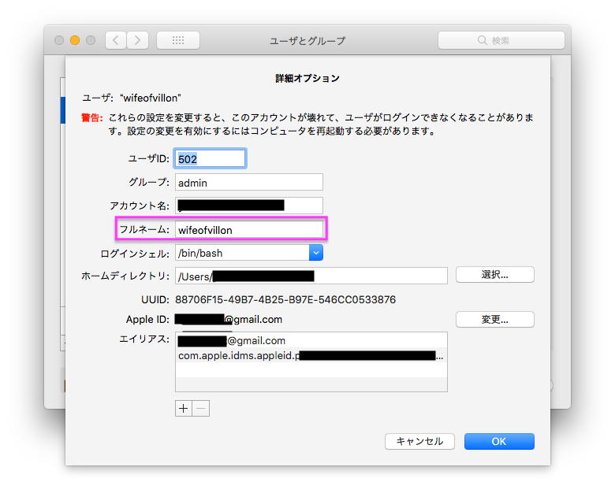Click 変更... next to Apple ID

click(x=494, y=320)
